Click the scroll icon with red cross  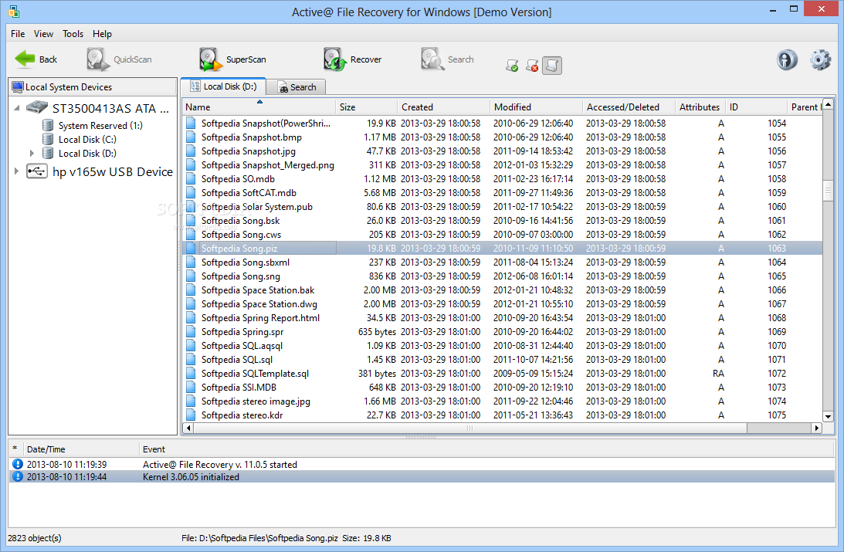coord(532,66)
